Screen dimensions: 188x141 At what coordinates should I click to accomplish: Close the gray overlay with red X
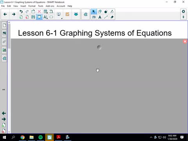point(185,42)
